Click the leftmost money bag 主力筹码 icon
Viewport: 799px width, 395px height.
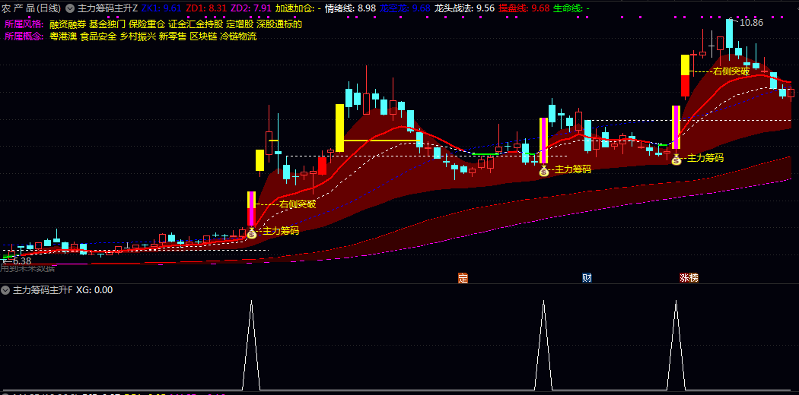coord(252,233)
